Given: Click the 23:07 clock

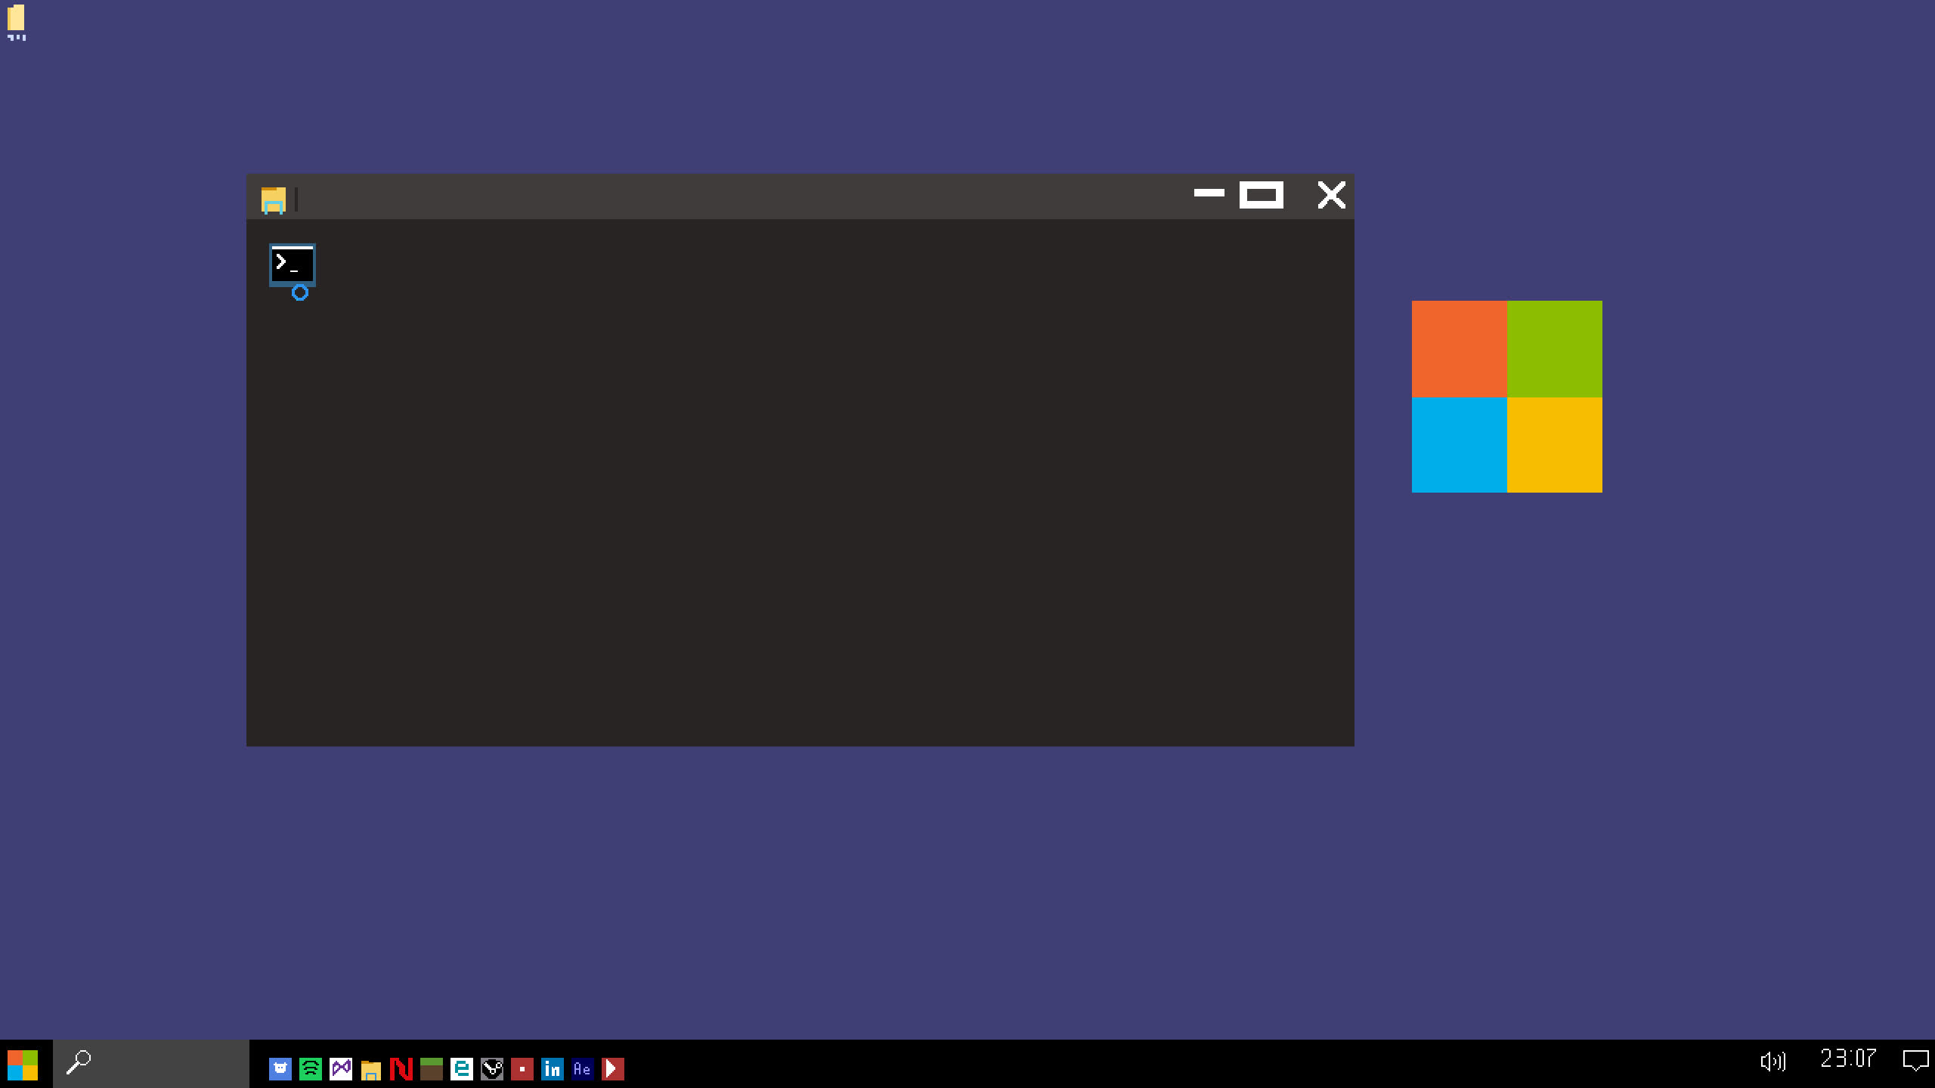Looking at the screenshot, I should (1848, 1059).
